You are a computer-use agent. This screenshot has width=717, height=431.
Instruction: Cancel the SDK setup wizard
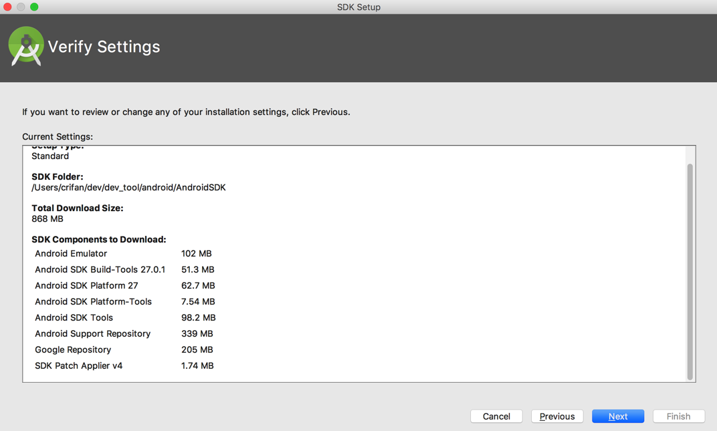pos(496,416)
